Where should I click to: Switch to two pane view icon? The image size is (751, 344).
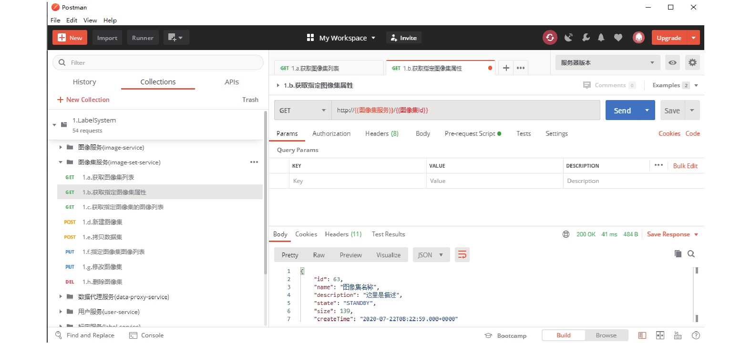[660, 335]
